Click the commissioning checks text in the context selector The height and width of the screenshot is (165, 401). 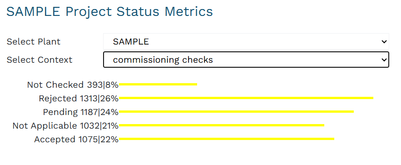coord(163,60)
